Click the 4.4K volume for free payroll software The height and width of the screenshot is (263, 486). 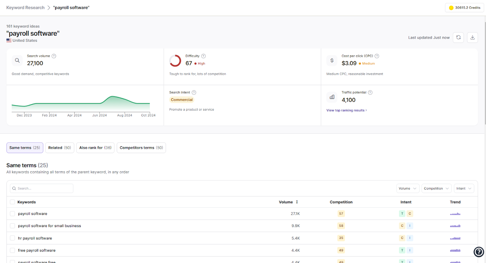tap(295, 250)
